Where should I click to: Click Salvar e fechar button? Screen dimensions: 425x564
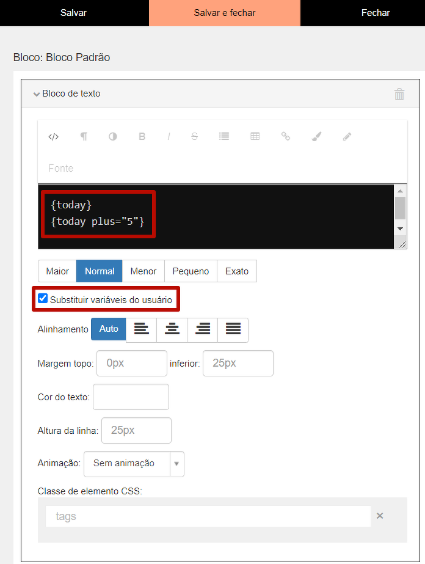coord(225,13)
